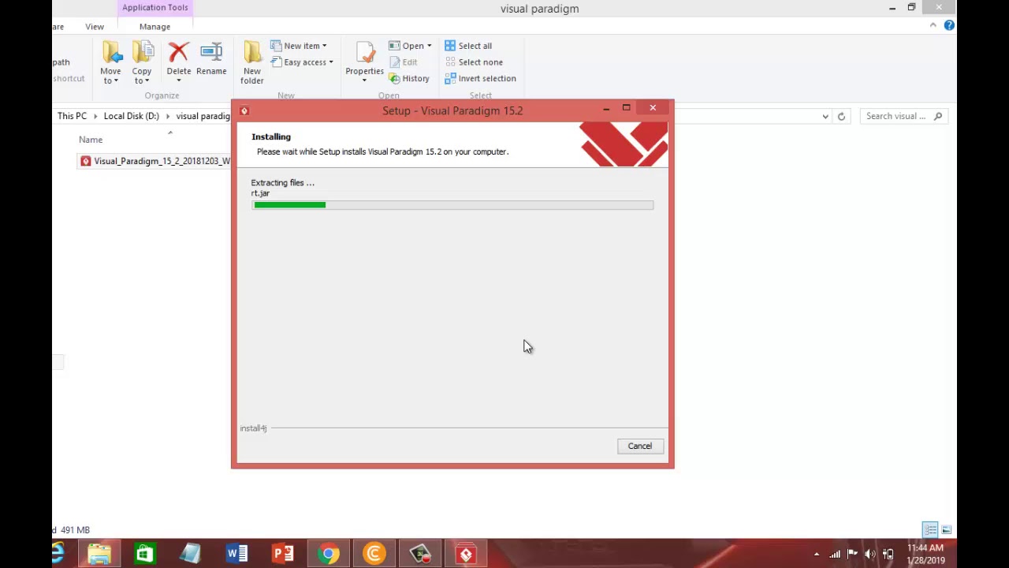1009x568 pixels.
Task: Click the Application Tools tab header
Action: (x=155, y=8)
